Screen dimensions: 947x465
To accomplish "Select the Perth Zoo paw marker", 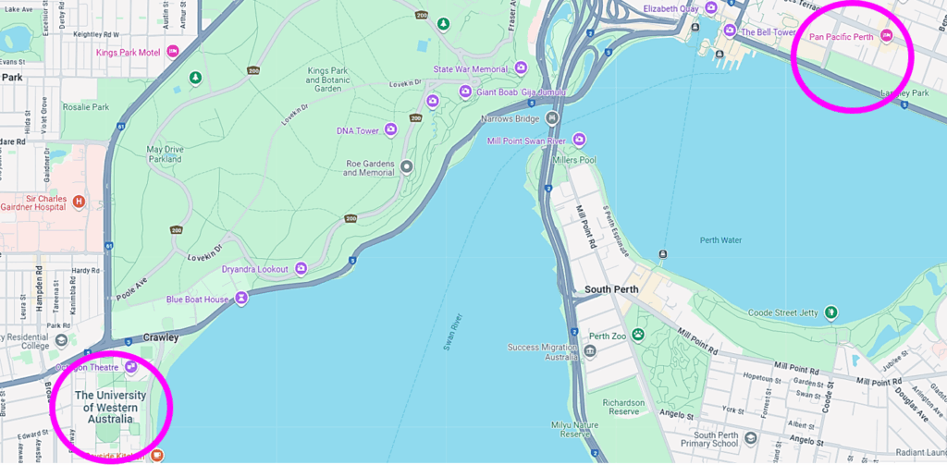I will [638, 334].
